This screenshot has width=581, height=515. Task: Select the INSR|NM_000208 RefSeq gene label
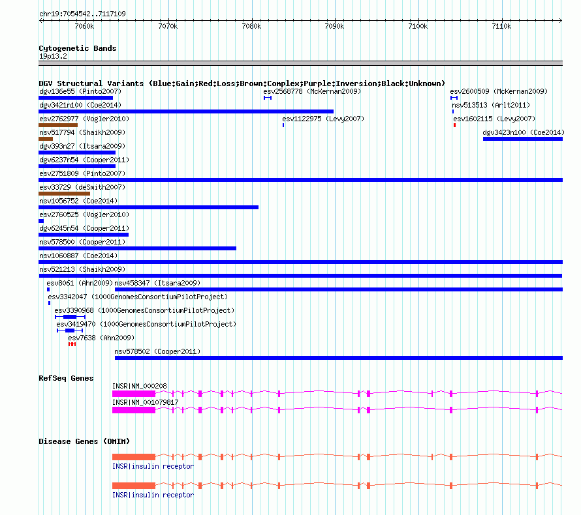pyautogui.click(x=139, y=386)
